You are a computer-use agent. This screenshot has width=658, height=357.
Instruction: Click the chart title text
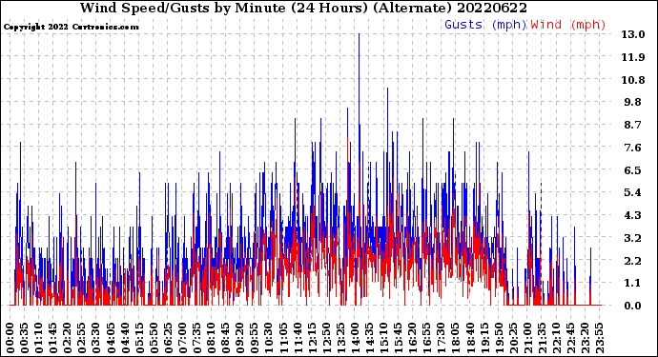click(303, 8)
